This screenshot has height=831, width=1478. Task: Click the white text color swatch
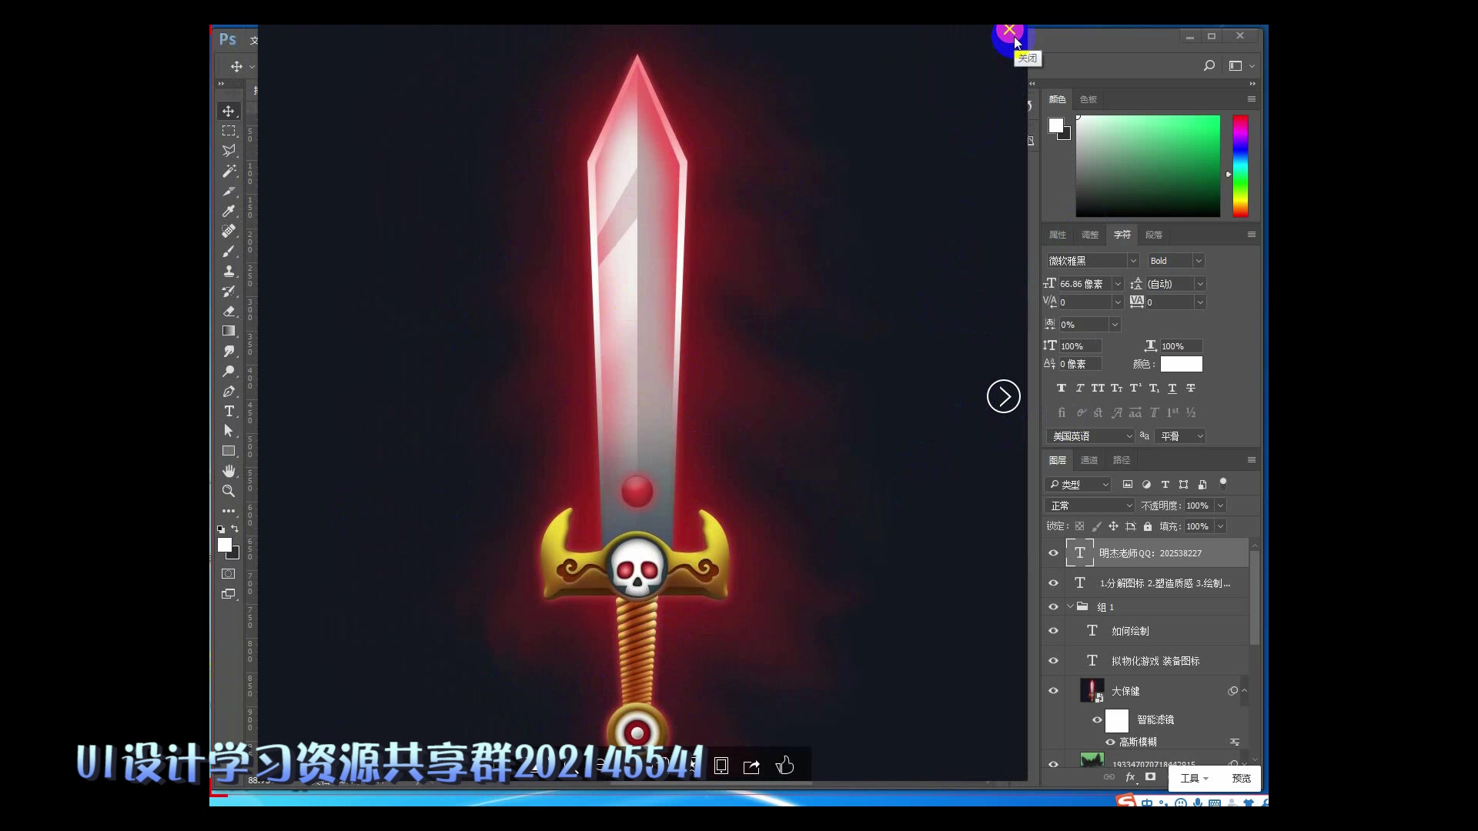1181,364
